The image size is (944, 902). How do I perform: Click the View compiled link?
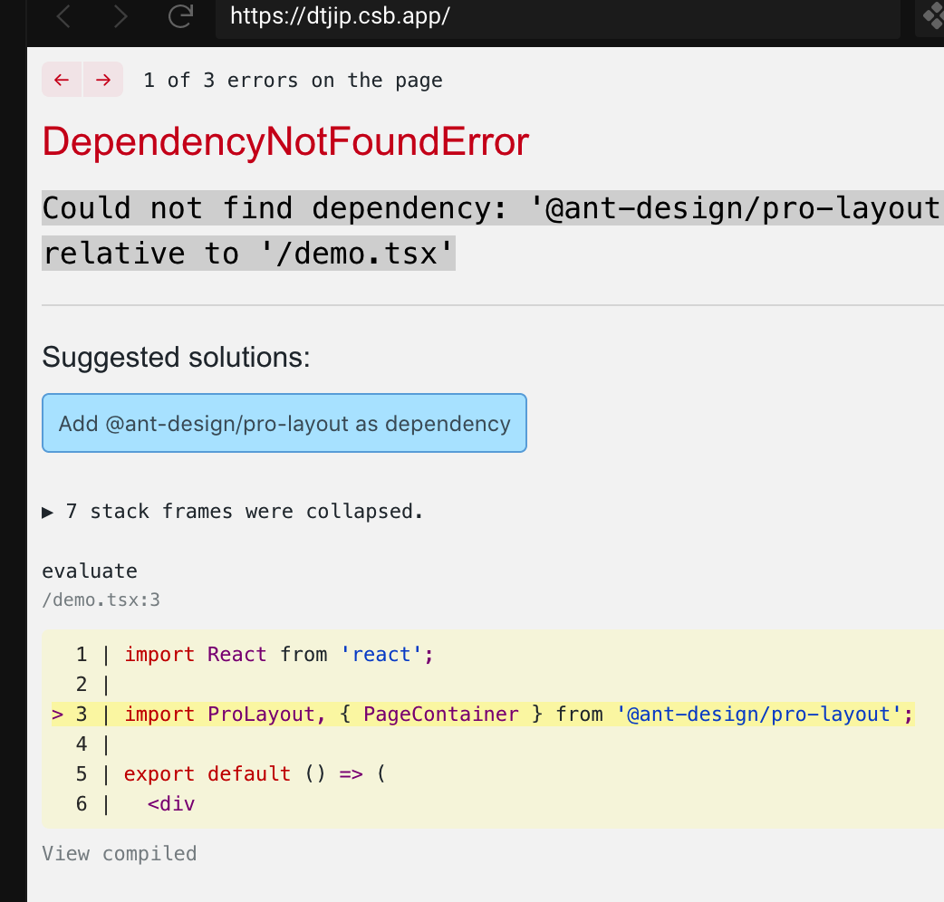(x=119, y=853)
